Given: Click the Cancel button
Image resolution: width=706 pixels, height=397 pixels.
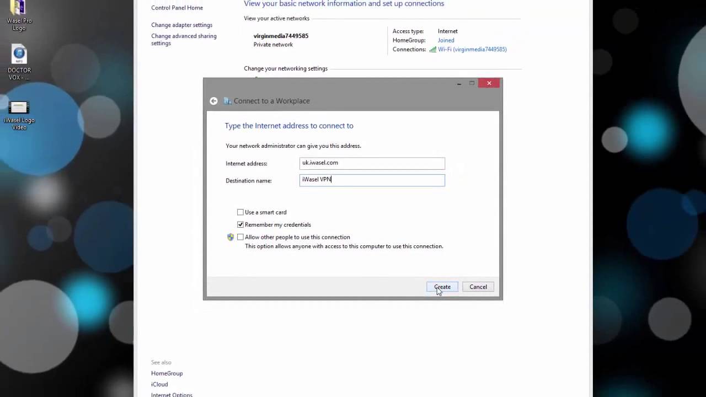Looking at the screenshot, I should pos(478,287).
